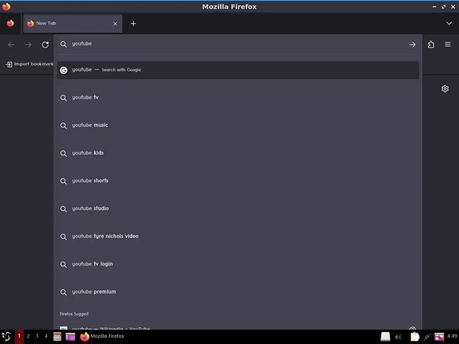
Task: Click the magnifier icon in the address bar
Action: tap(64, 44)
